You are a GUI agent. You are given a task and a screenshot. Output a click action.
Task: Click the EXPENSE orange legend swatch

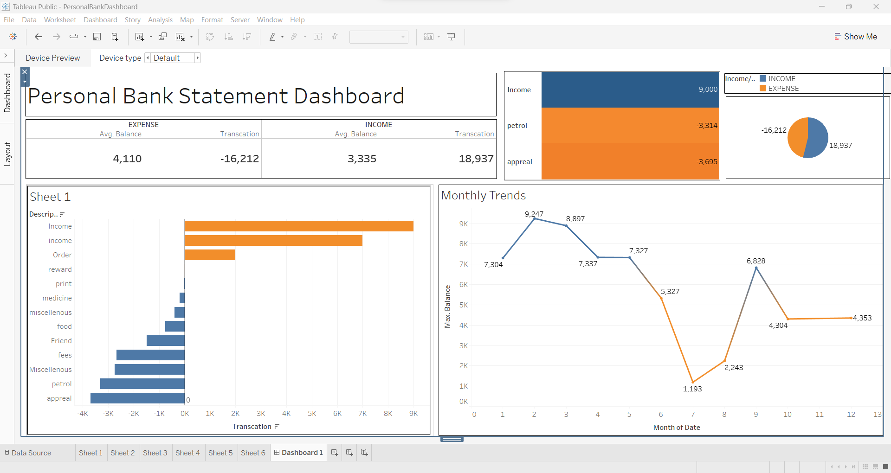click(x=763, y=88)
